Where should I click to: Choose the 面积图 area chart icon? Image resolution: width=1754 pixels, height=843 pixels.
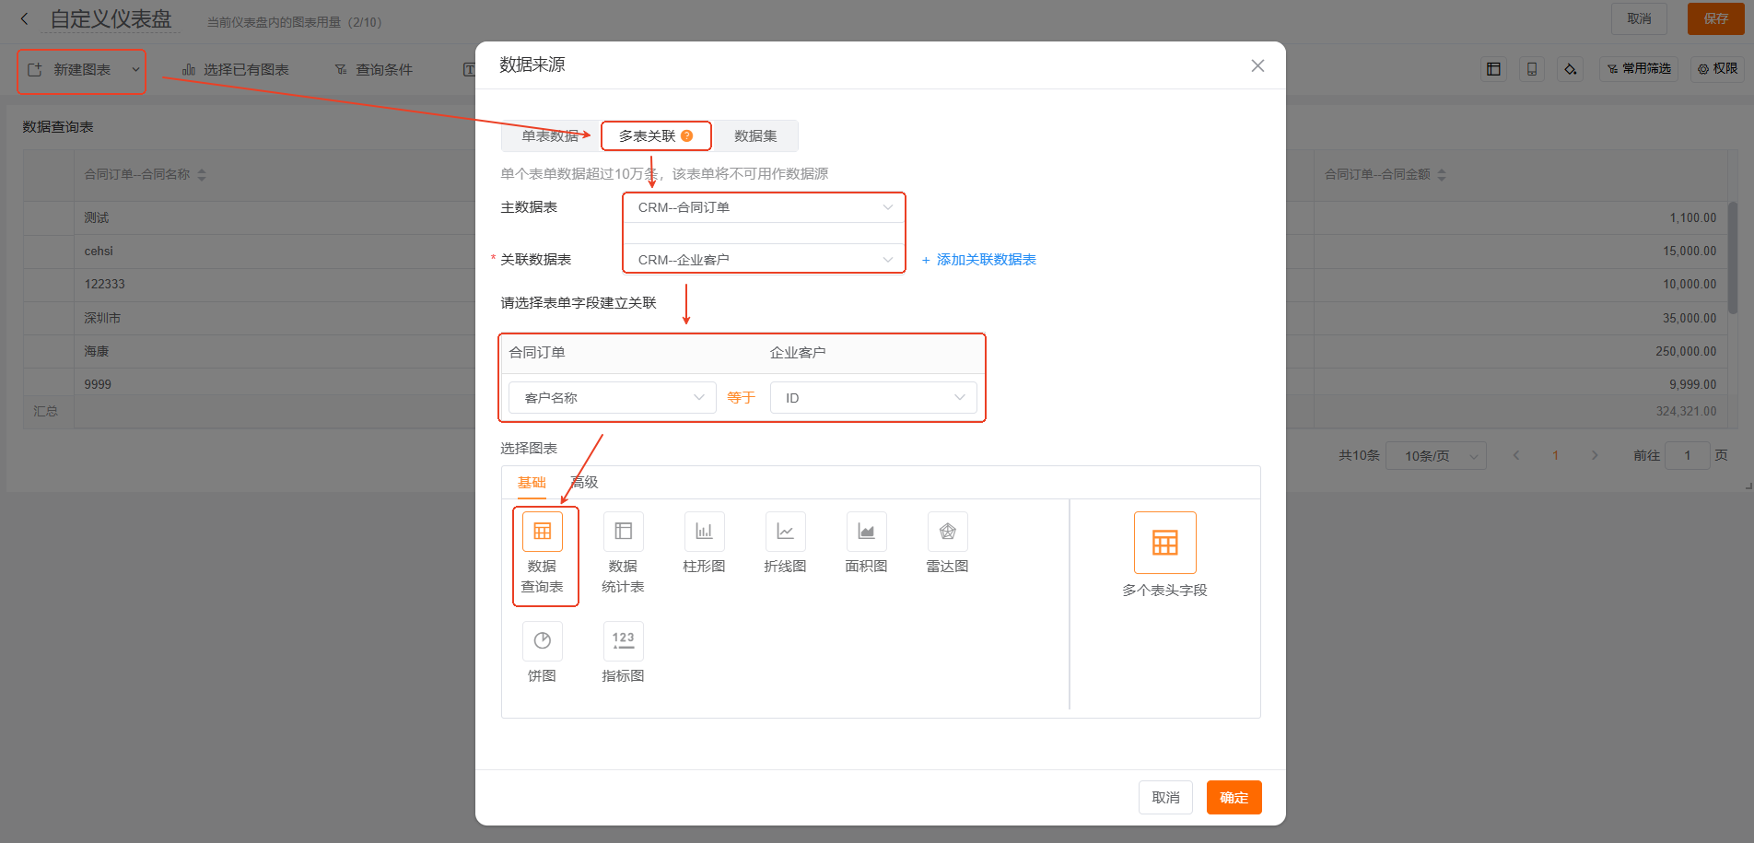(866, 533)
